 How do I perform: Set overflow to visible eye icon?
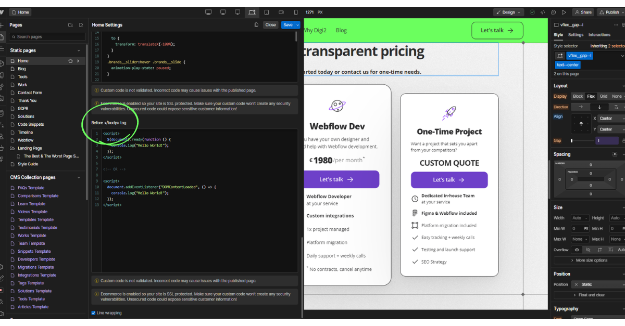577,250
